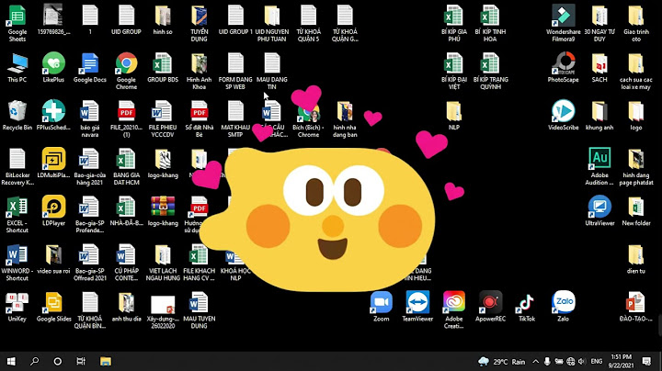Launch Wondershare Filmora9
This screenshot has height=371, width=662.
pyautogui.click(x=564, y=24)
